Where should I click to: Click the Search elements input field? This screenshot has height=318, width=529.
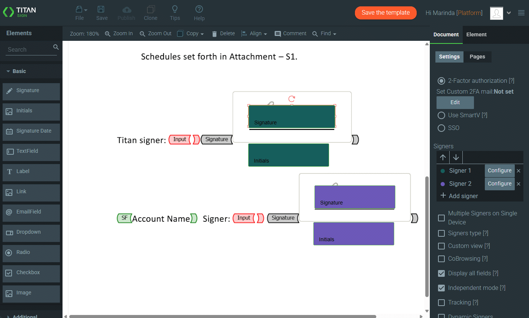coord(29,49)
